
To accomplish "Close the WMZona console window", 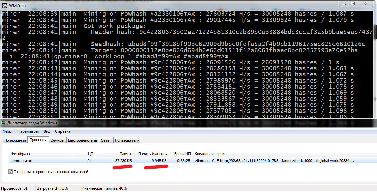I will (366, 4).
